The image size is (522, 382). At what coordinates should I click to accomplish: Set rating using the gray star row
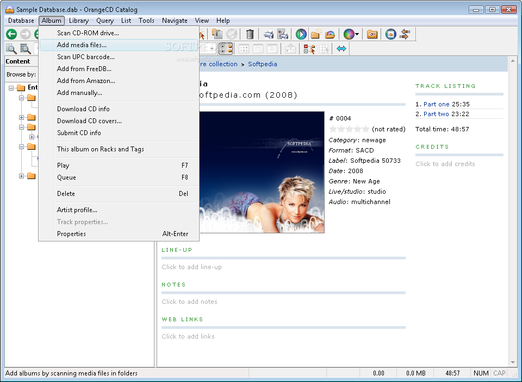point(349,129)
